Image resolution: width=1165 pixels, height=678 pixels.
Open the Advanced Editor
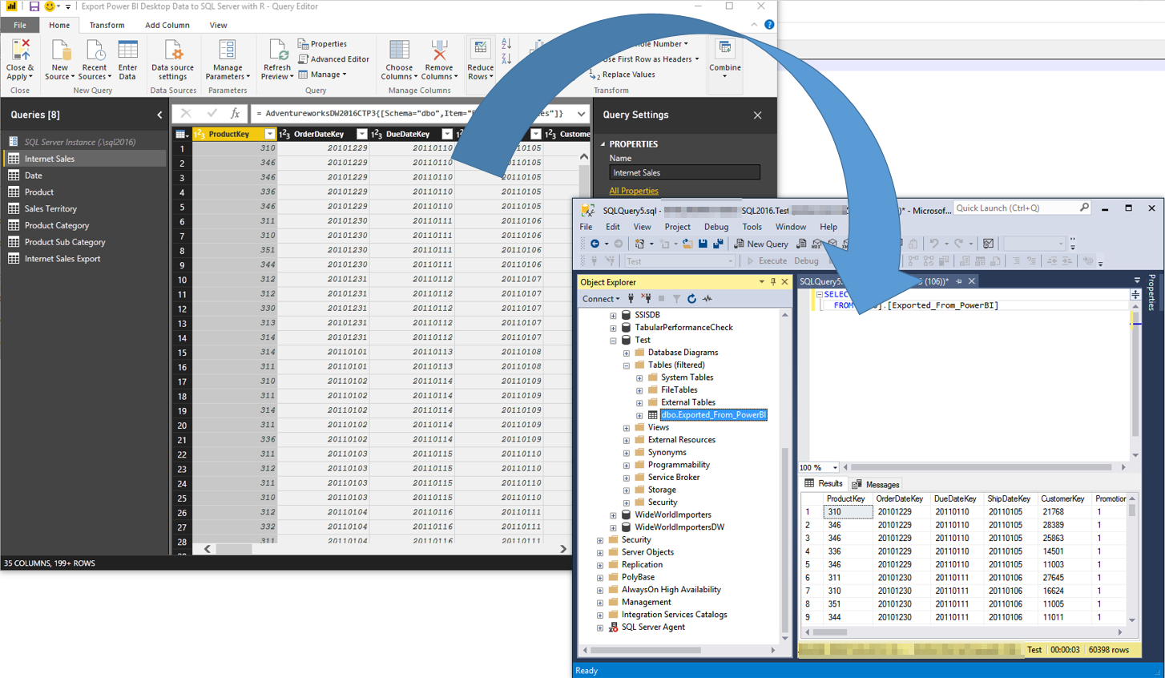point(334,59)
